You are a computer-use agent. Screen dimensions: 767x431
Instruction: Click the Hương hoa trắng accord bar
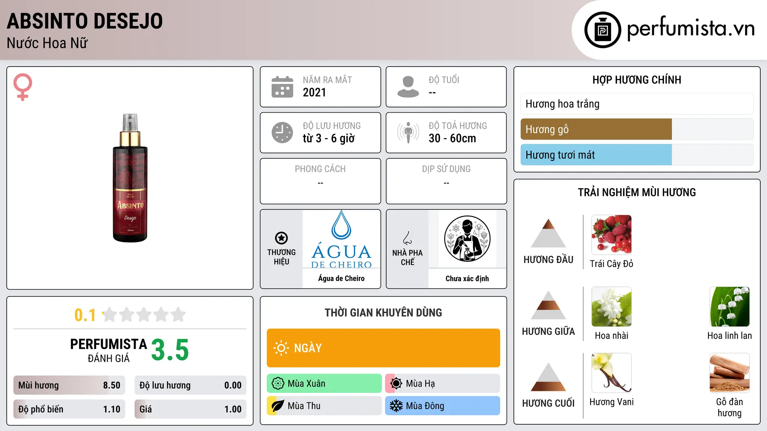(x=637, y=104)
